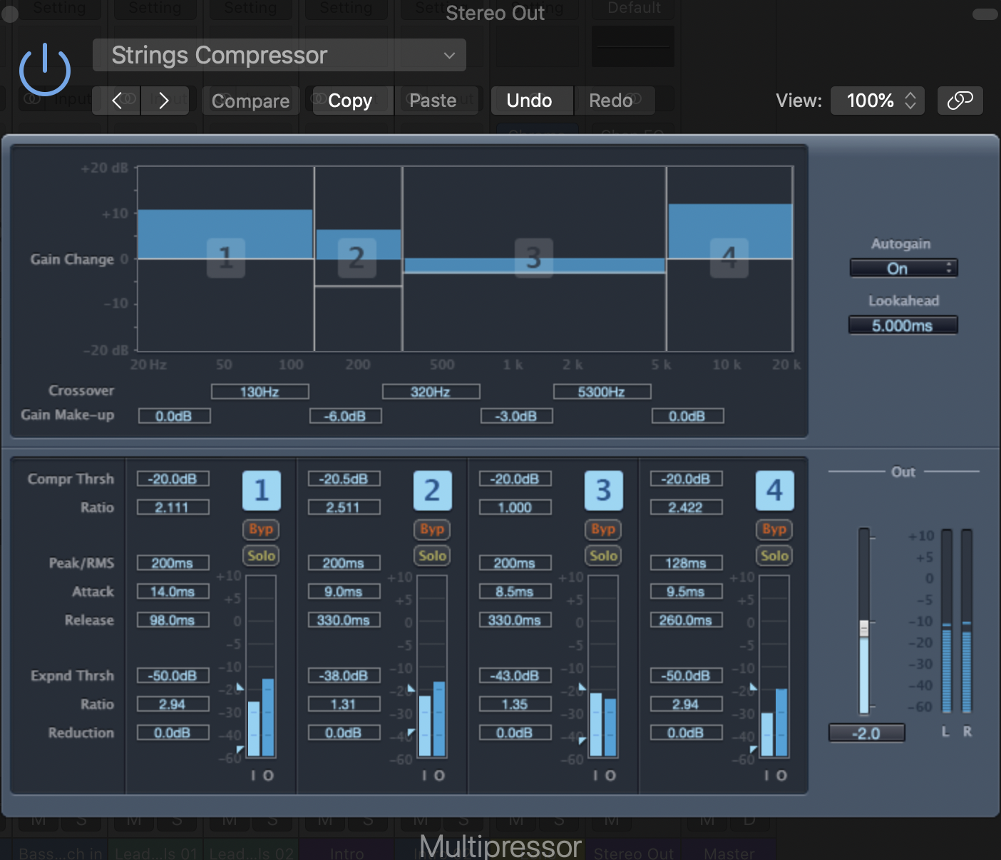Click band 3 expander threshold -43.0dB
This screenshot has width=1001, height=860.
(515, 675)
